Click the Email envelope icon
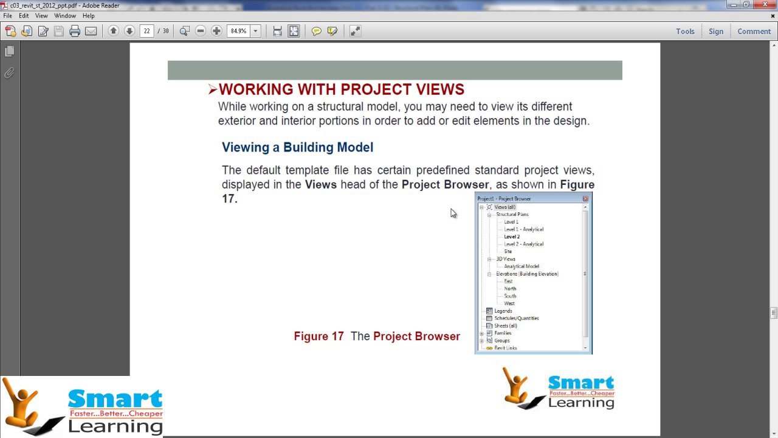Image resolution: width=778 pixels, height=438 pixels. point(91,31)
